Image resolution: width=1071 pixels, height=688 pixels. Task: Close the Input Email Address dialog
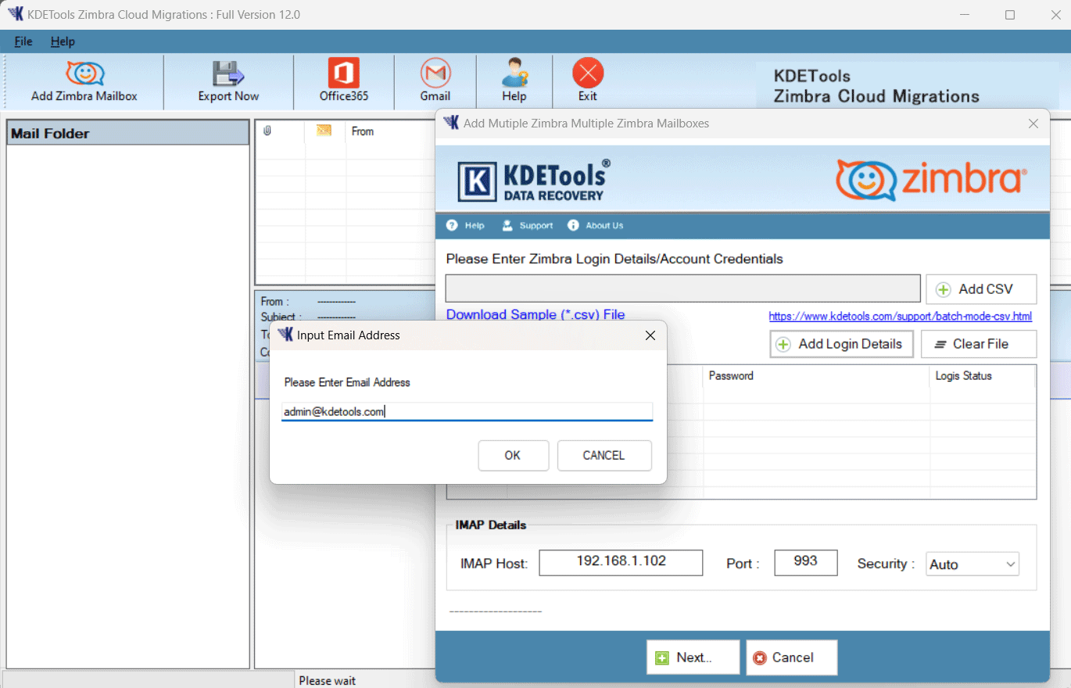click(650, 335)
